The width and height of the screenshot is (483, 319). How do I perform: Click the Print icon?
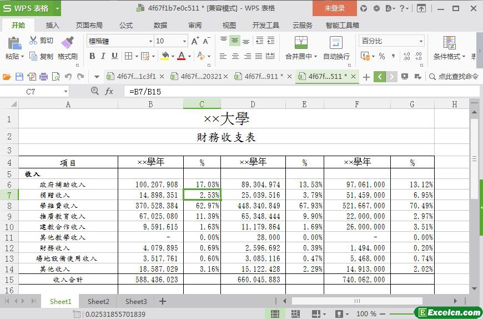44,77
